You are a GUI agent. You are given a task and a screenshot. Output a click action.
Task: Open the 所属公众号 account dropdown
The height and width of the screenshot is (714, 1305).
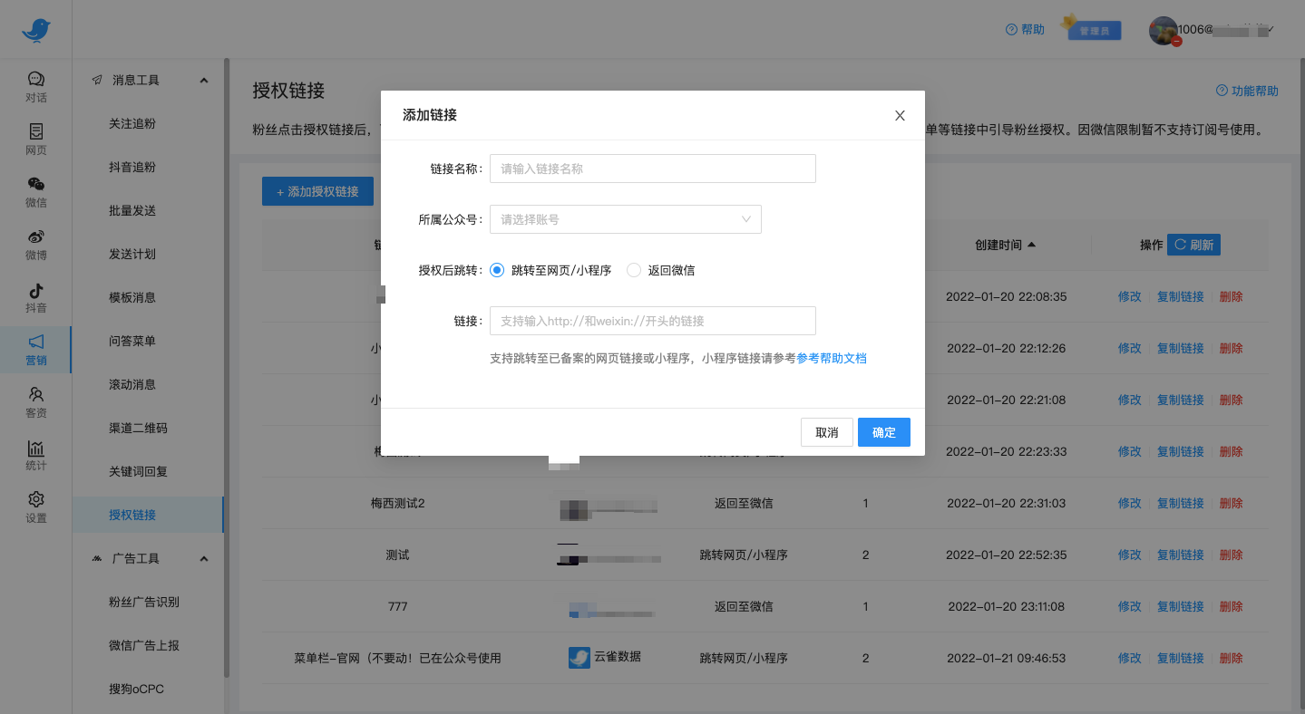(625, 219)
